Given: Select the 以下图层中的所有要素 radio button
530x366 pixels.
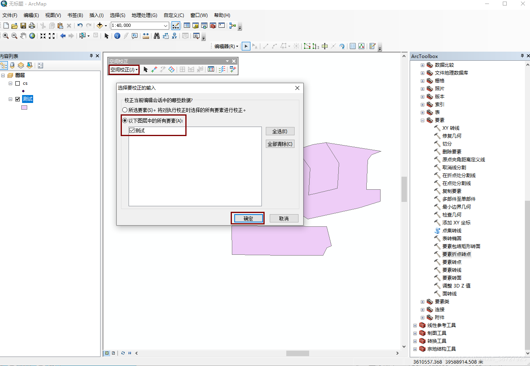Looking at the screenshot, I should tap(125, 121).
